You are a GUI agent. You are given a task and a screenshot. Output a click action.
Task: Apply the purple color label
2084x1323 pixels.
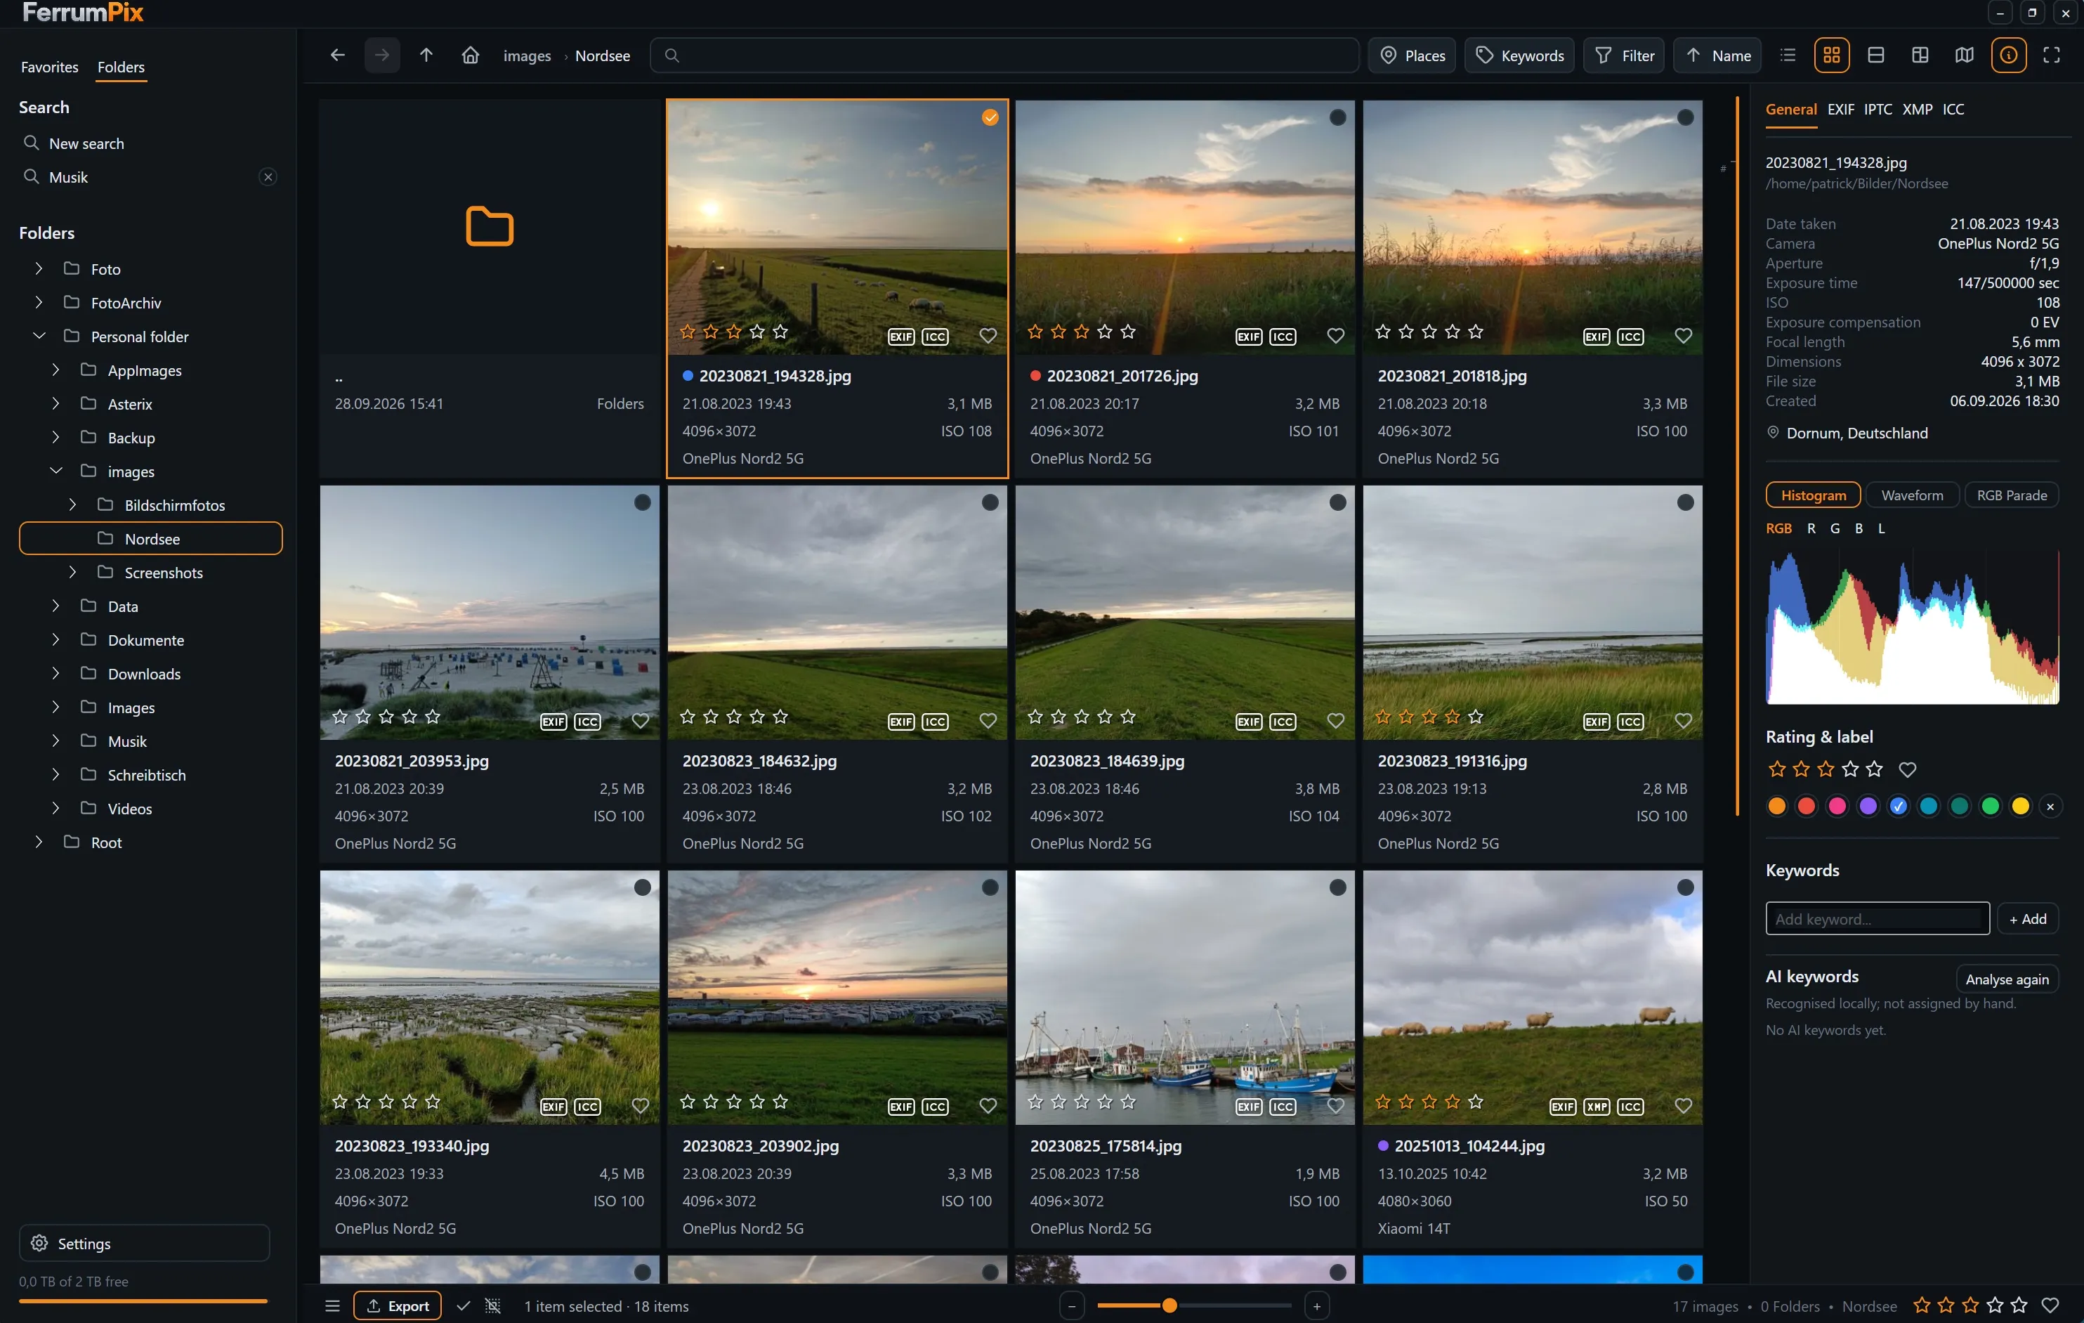(1868, 807)
